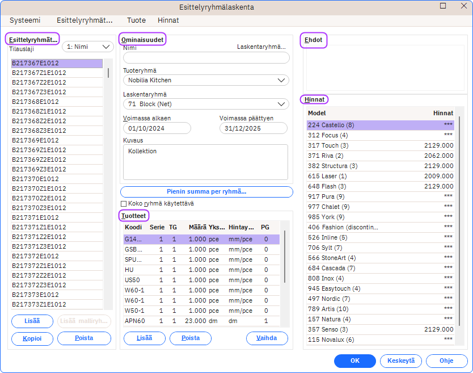
Task: Select the APN60 product row
Action: [201, 321]
